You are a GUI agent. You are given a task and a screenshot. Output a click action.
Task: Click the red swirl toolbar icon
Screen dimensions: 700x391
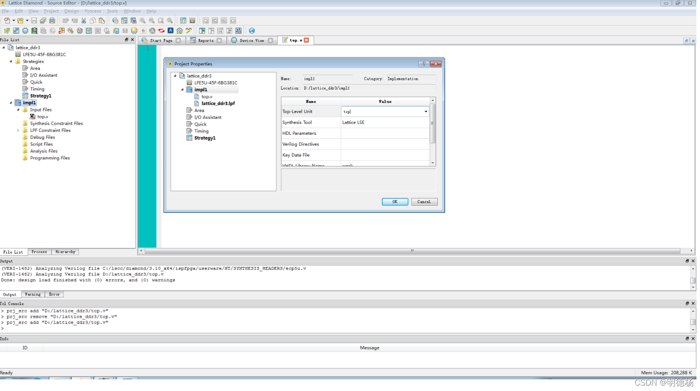[x=161, y=30]
